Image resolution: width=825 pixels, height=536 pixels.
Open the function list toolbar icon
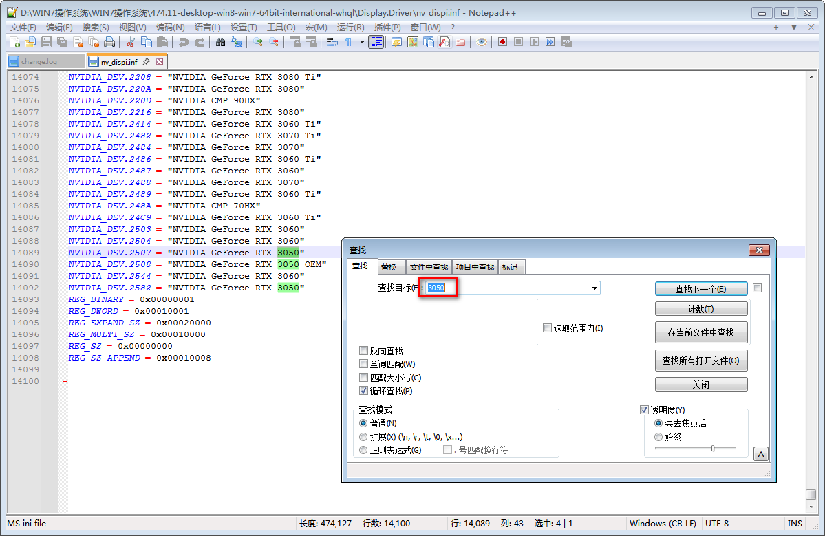(444, 42)
